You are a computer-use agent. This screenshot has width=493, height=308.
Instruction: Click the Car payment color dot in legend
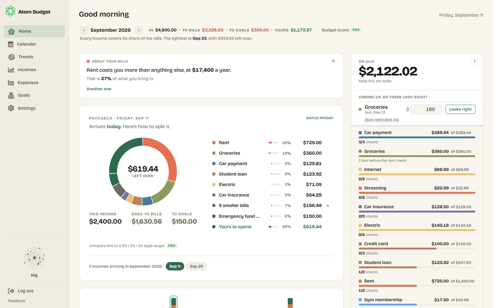[x=214, y=164]
